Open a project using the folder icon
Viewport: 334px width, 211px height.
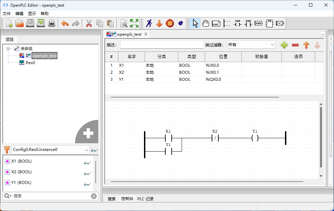click(20, 23)
